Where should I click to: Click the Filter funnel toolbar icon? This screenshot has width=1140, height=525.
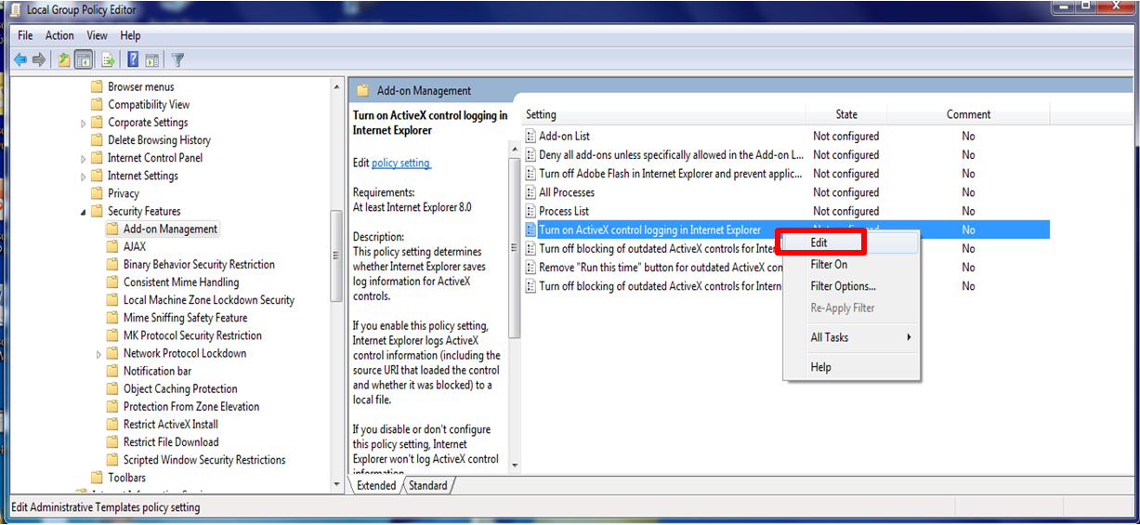tap(177, 59)
